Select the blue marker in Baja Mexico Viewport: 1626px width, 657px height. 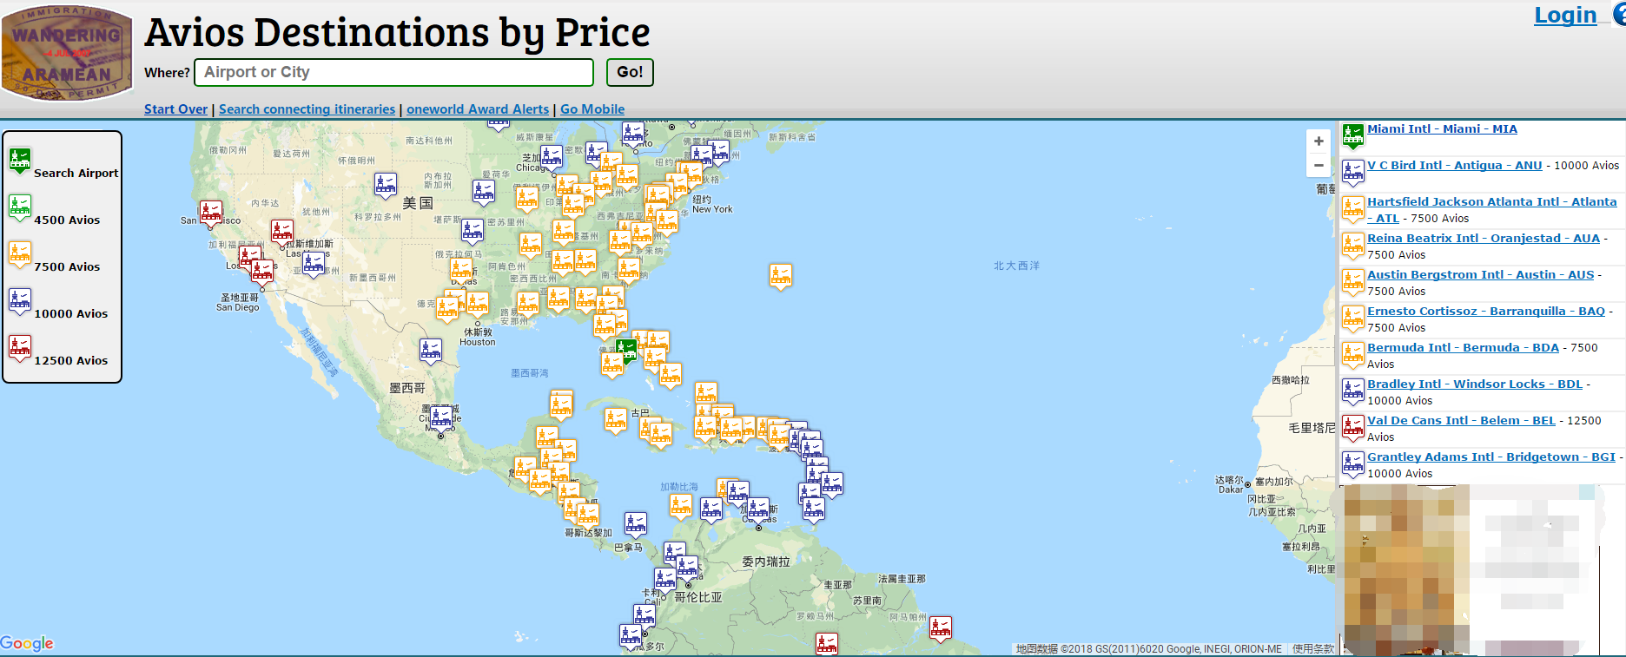coord(431,351)
